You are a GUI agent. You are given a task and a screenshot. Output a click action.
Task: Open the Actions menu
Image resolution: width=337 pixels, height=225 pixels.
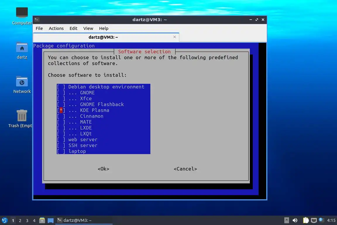pos(56,28)
